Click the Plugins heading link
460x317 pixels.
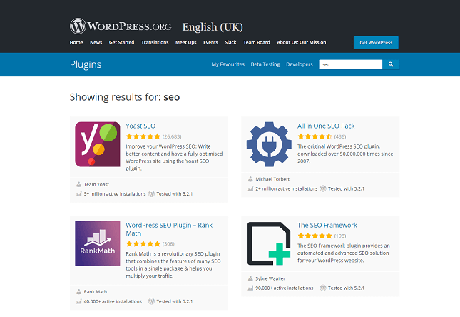(86, 65)
